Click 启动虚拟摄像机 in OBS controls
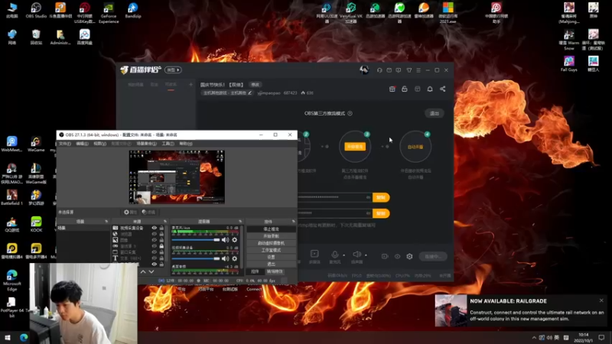 [x=272, y=243]
